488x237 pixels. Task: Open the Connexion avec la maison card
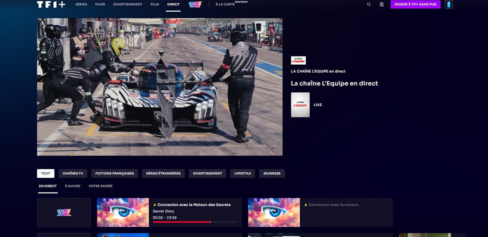click(x=320, y=212)
